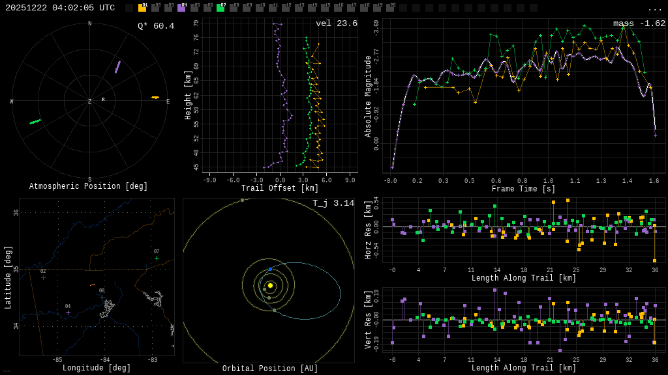Image resolution: width=668 pixels, height=375 pixels.
Task: Toggle the orange station 01 box
Action: click(x=142, y=8)
